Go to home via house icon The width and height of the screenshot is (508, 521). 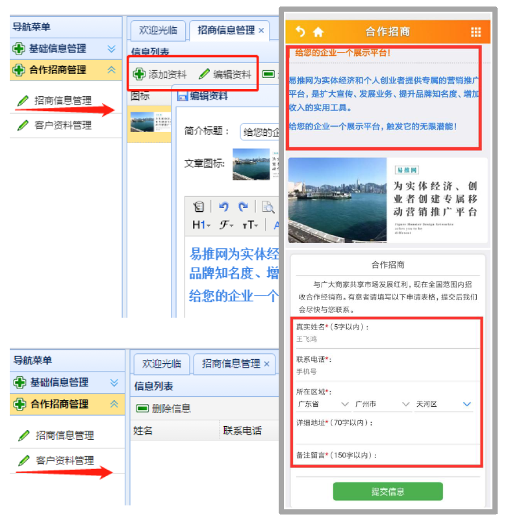pos(318,32)
